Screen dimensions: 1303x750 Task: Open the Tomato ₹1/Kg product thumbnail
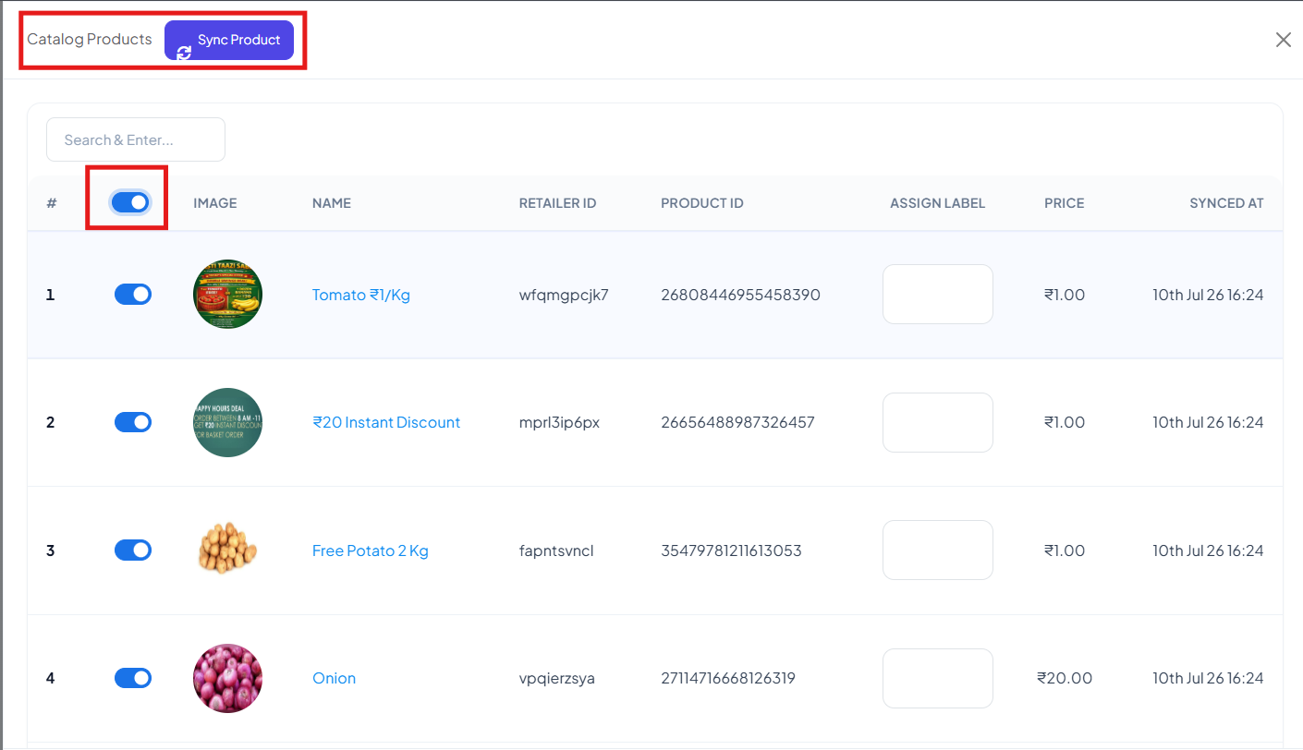coord(227,295)
